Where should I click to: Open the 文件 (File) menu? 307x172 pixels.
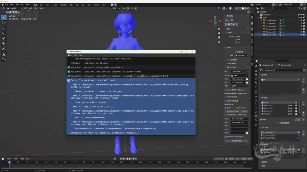(x=7, y=5)
